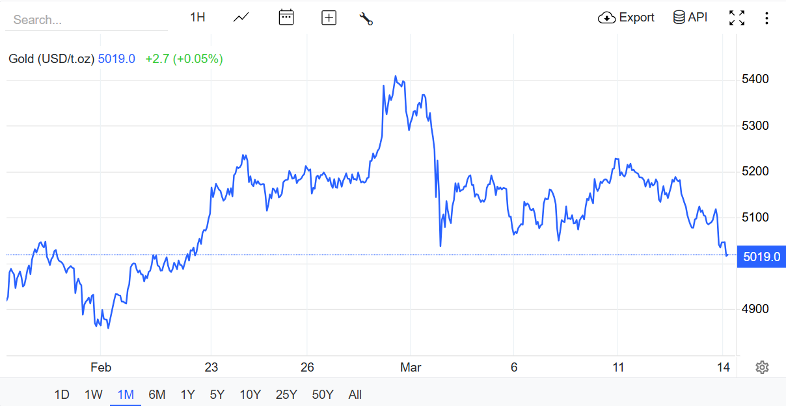786x406 pixels.
Task: Open the wrench tools icon
Action: (x=366, y=18)
